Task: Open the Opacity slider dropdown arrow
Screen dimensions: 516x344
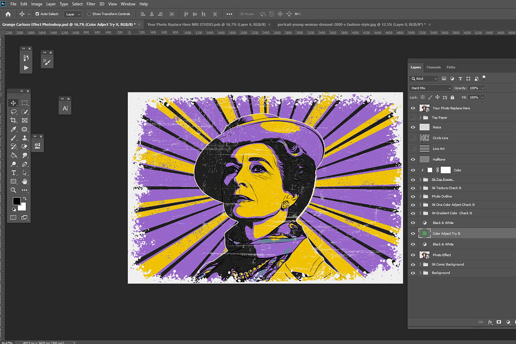Action: (483, 88)
